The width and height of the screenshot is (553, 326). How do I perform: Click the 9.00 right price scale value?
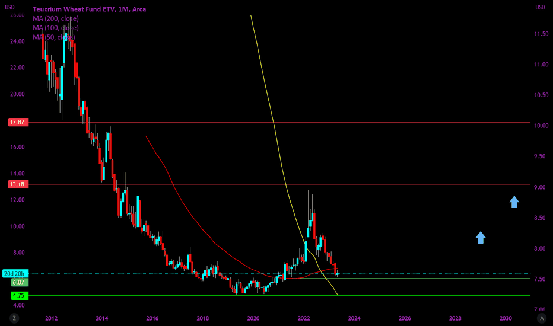tap(541, 187)
